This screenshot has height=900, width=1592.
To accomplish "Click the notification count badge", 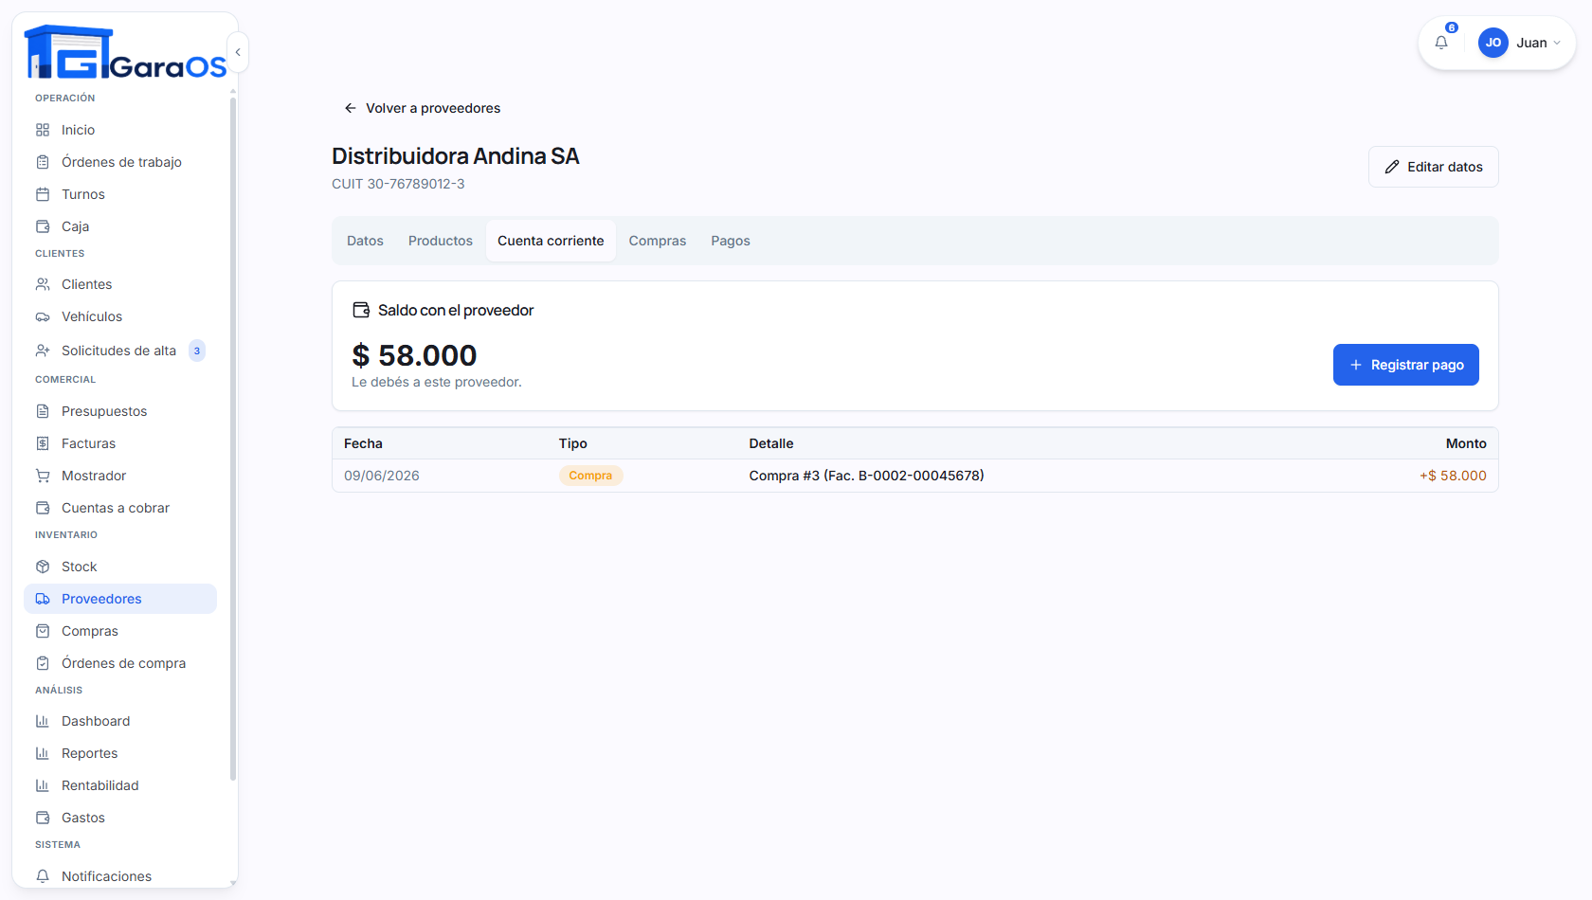I will coord(1452,27).
